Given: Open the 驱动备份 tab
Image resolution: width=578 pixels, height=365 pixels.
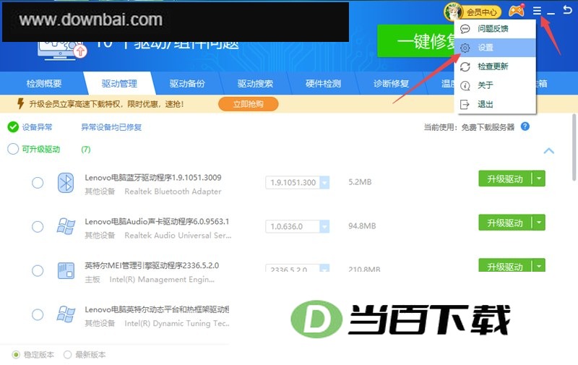Looking at the screenshot, I should click(187, 84).
